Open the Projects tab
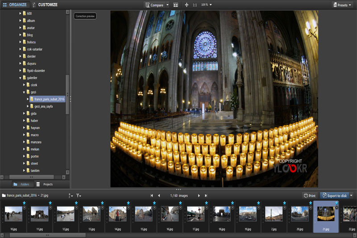Image resolution: width=357 pixels, height=238 pixels. (x=45, y=184)
